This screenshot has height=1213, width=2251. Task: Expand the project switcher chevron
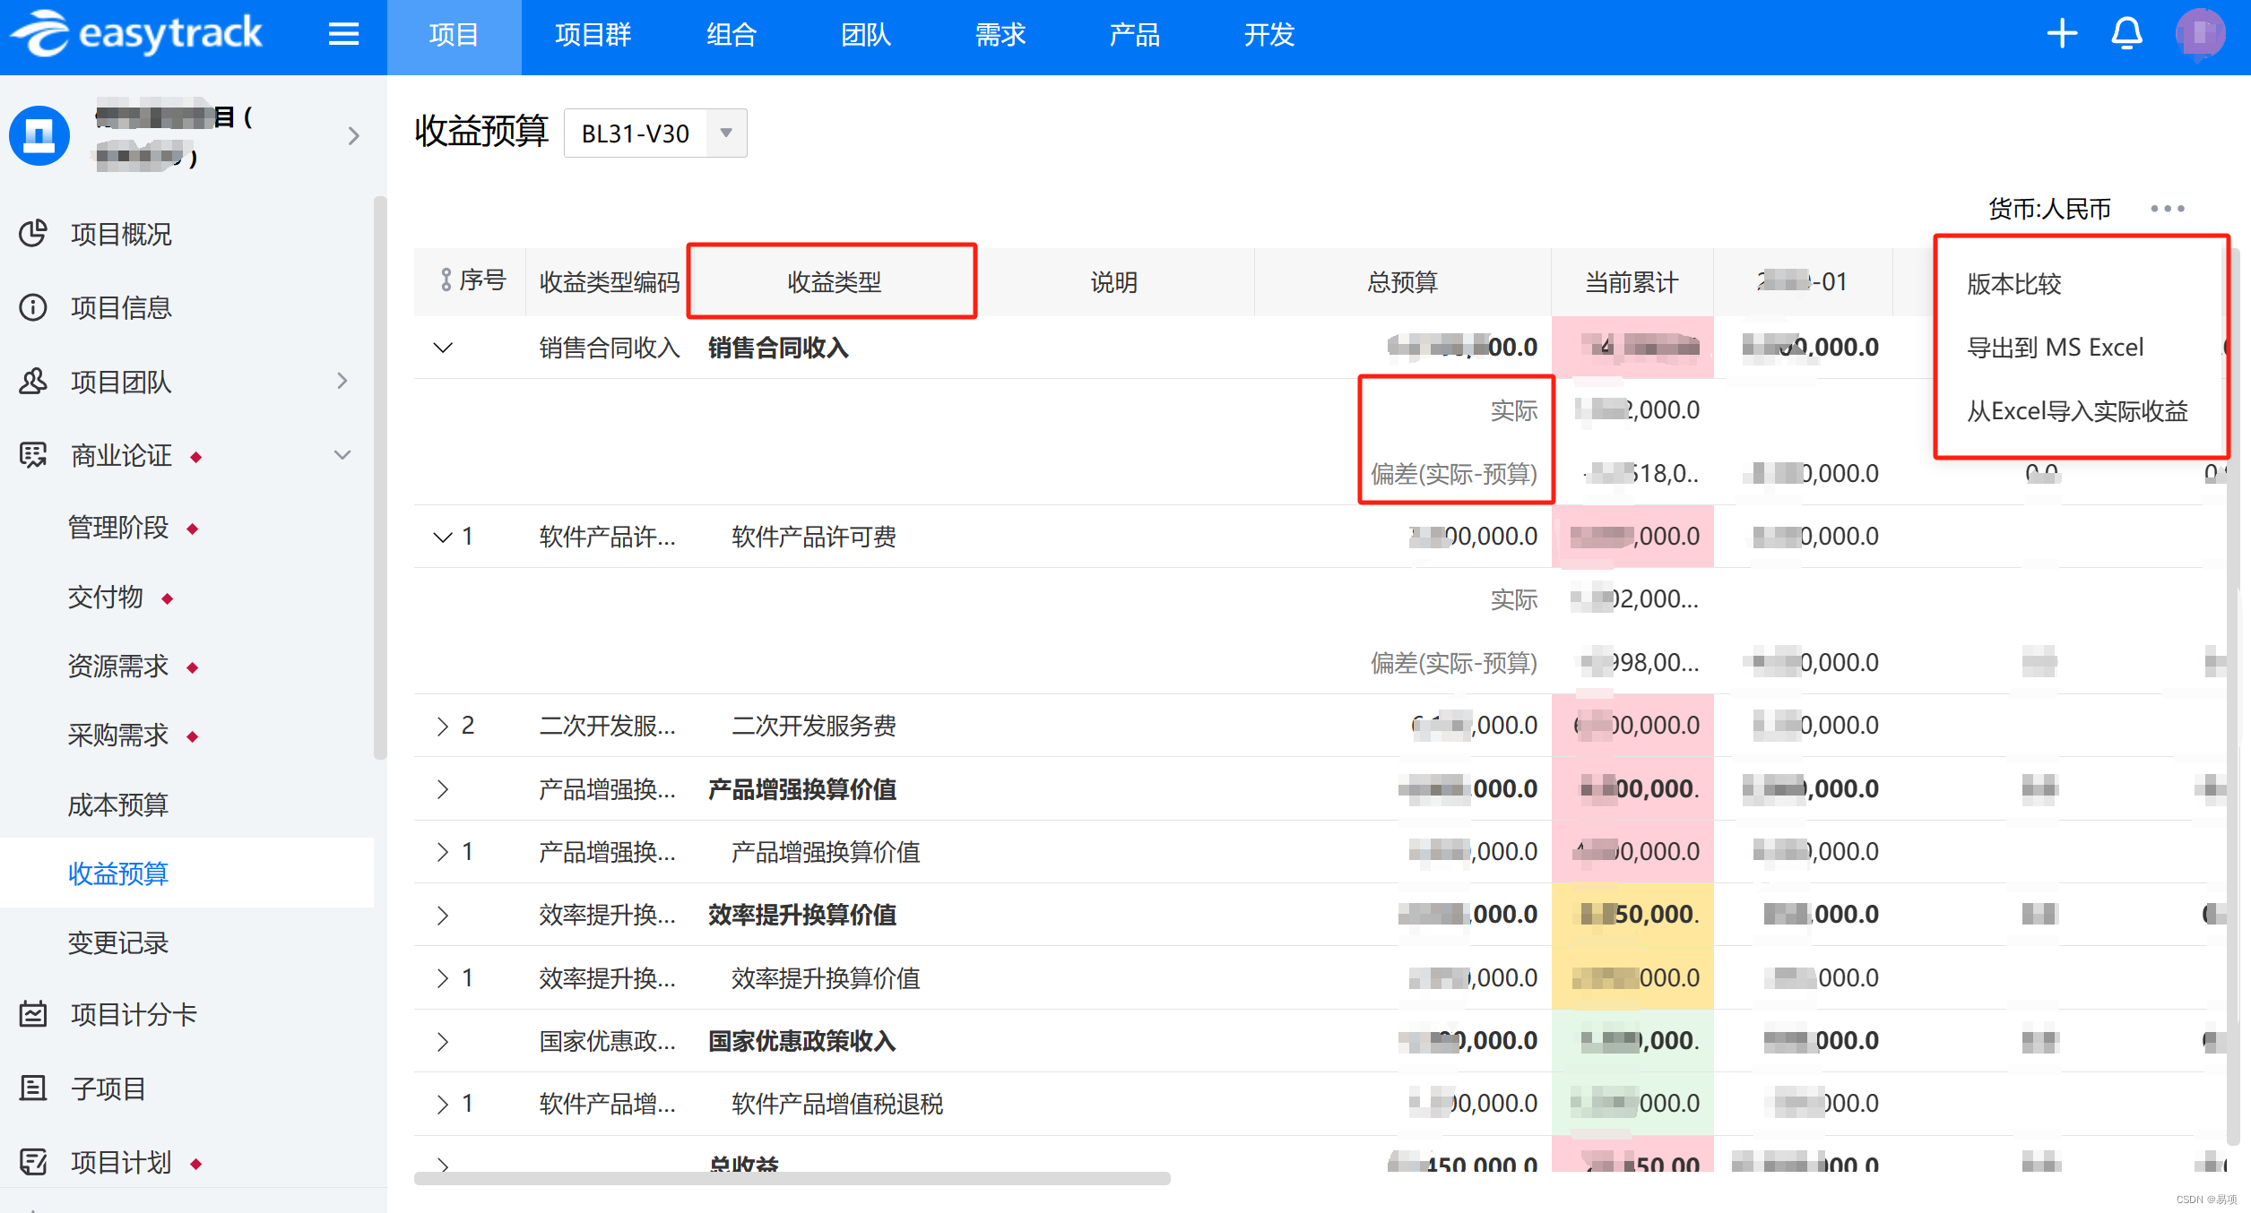pos(353,135)
